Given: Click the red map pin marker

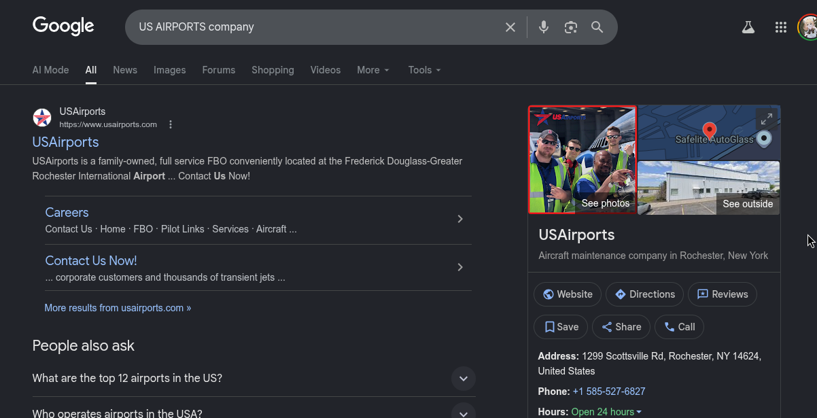Looking at the screenshot, I should click(x=710, y=130).
